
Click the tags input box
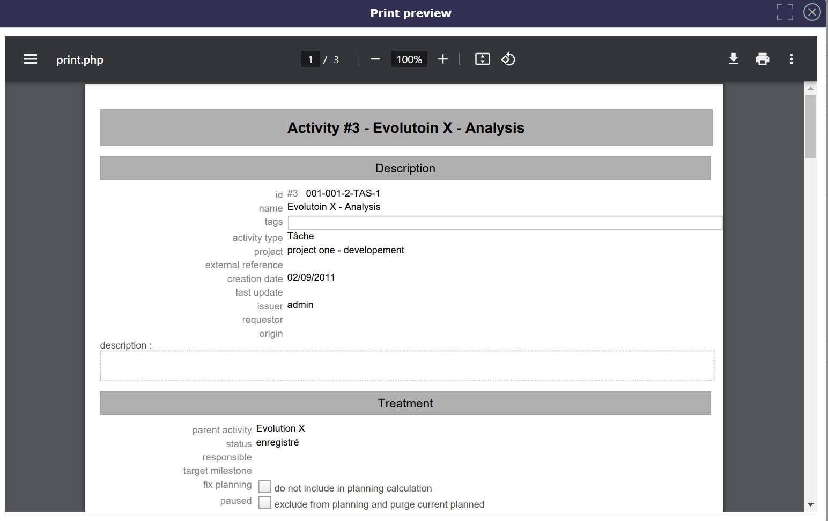click(x=505, y=223)
